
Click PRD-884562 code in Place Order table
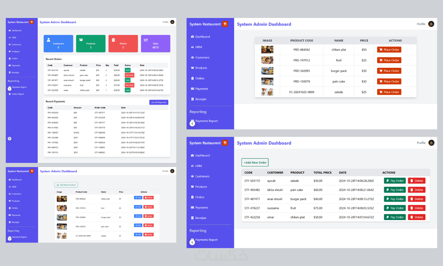click(x=302, y=50)
